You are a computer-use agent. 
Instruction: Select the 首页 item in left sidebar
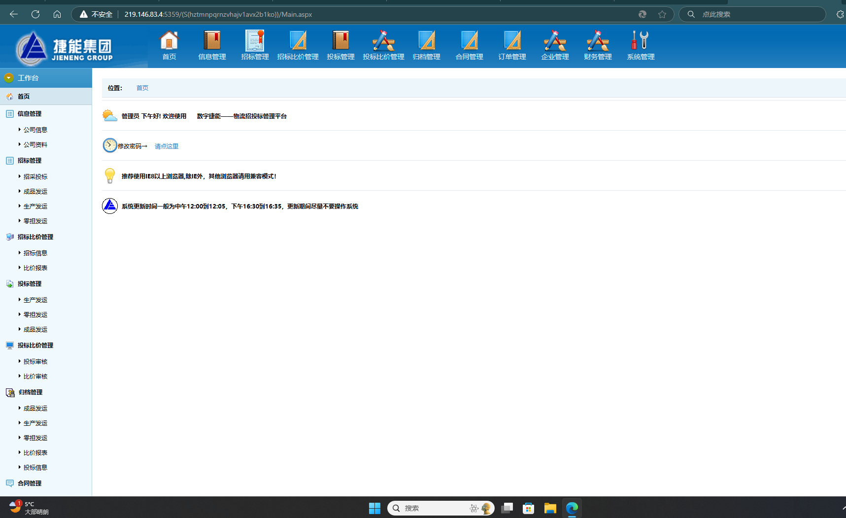pos(24,97)
